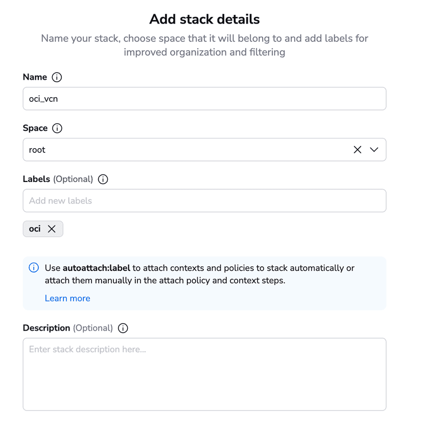Screen dimensions: 423x435
Task: Select the oci label tag
Action: pyautogui.click(x=34, y=228)
